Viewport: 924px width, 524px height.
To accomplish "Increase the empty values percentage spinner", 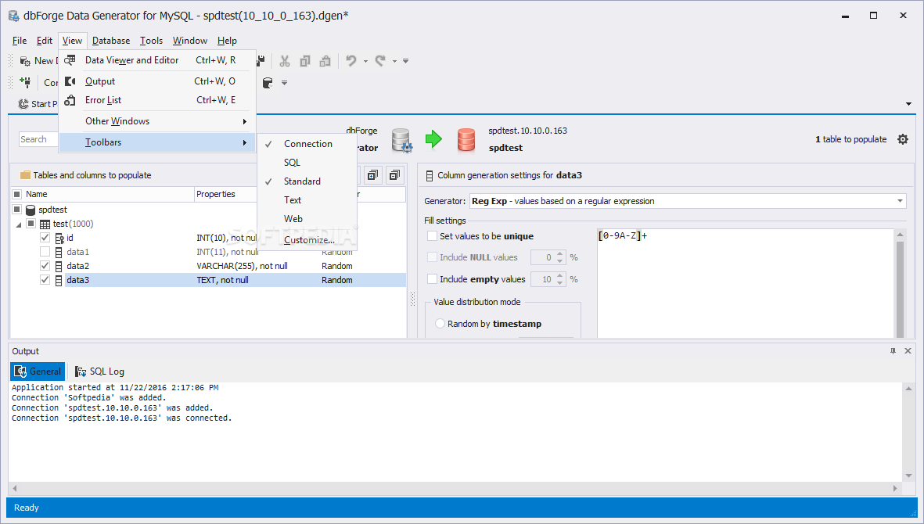I will coord(560,276).
